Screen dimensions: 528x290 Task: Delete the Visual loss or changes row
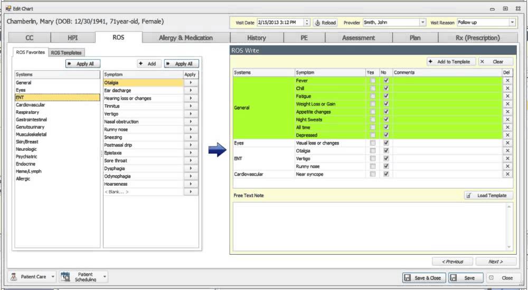507,143
